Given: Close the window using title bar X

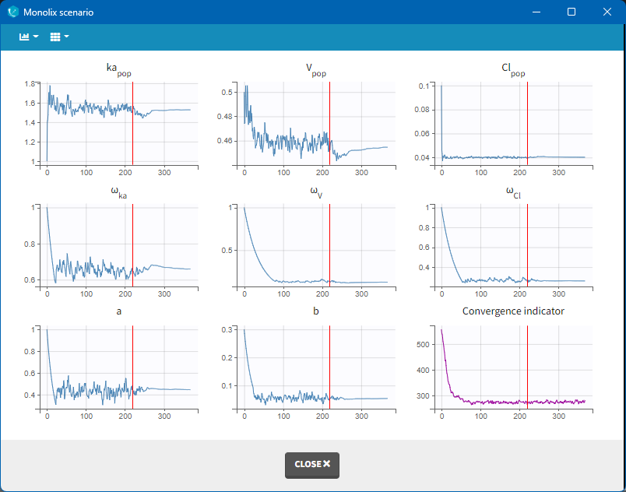Looking at the screenshot, I should pos(607,12).
